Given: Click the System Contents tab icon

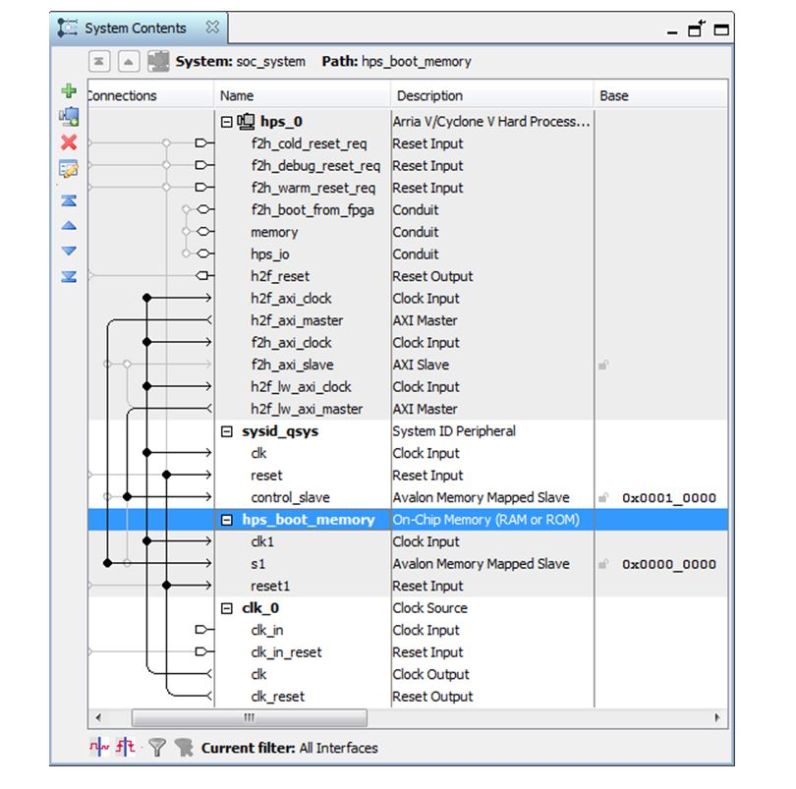Looking at the screenshot, I should (x=68, y=28).
